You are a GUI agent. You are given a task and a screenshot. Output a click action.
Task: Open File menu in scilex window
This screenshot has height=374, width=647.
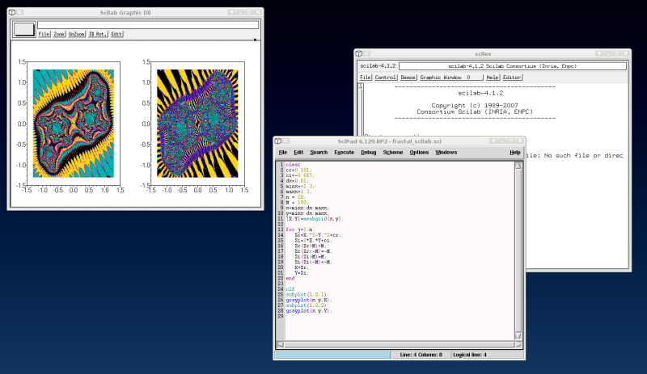(366, 78)
